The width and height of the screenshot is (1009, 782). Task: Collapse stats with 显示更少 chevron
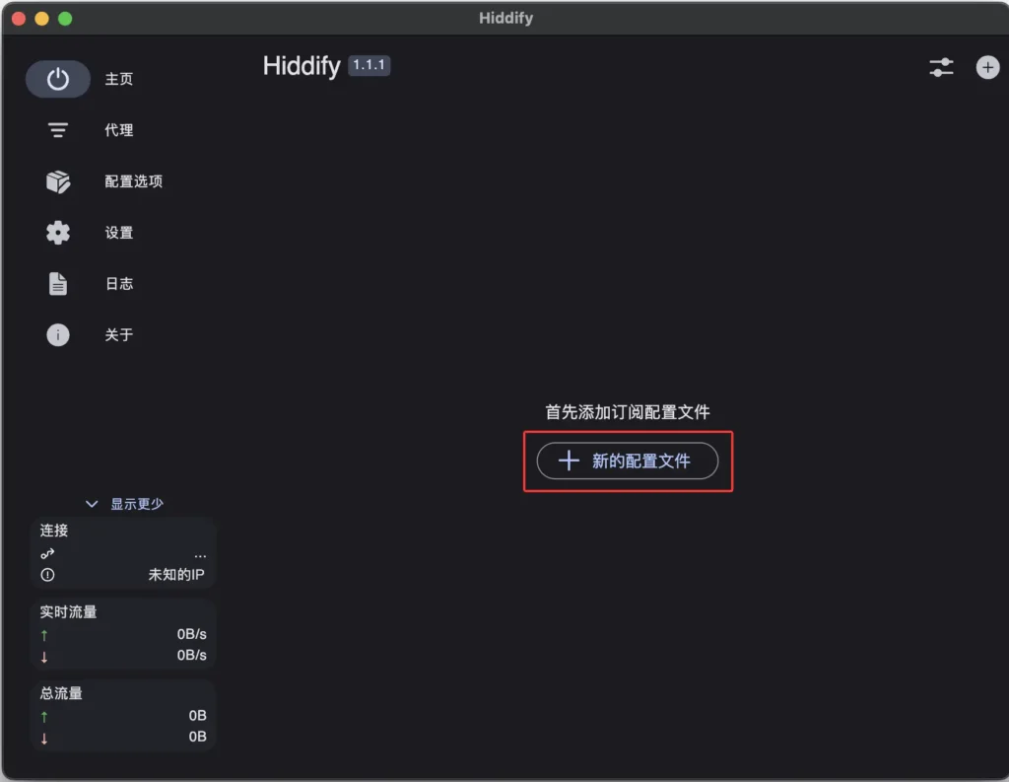coord(92,504)
